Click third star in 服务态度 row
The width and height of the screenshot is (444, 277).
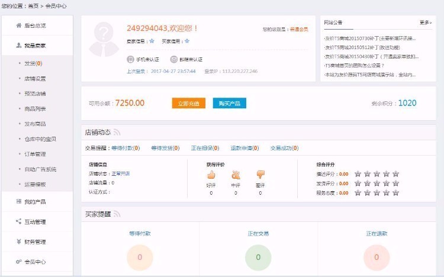377,193
